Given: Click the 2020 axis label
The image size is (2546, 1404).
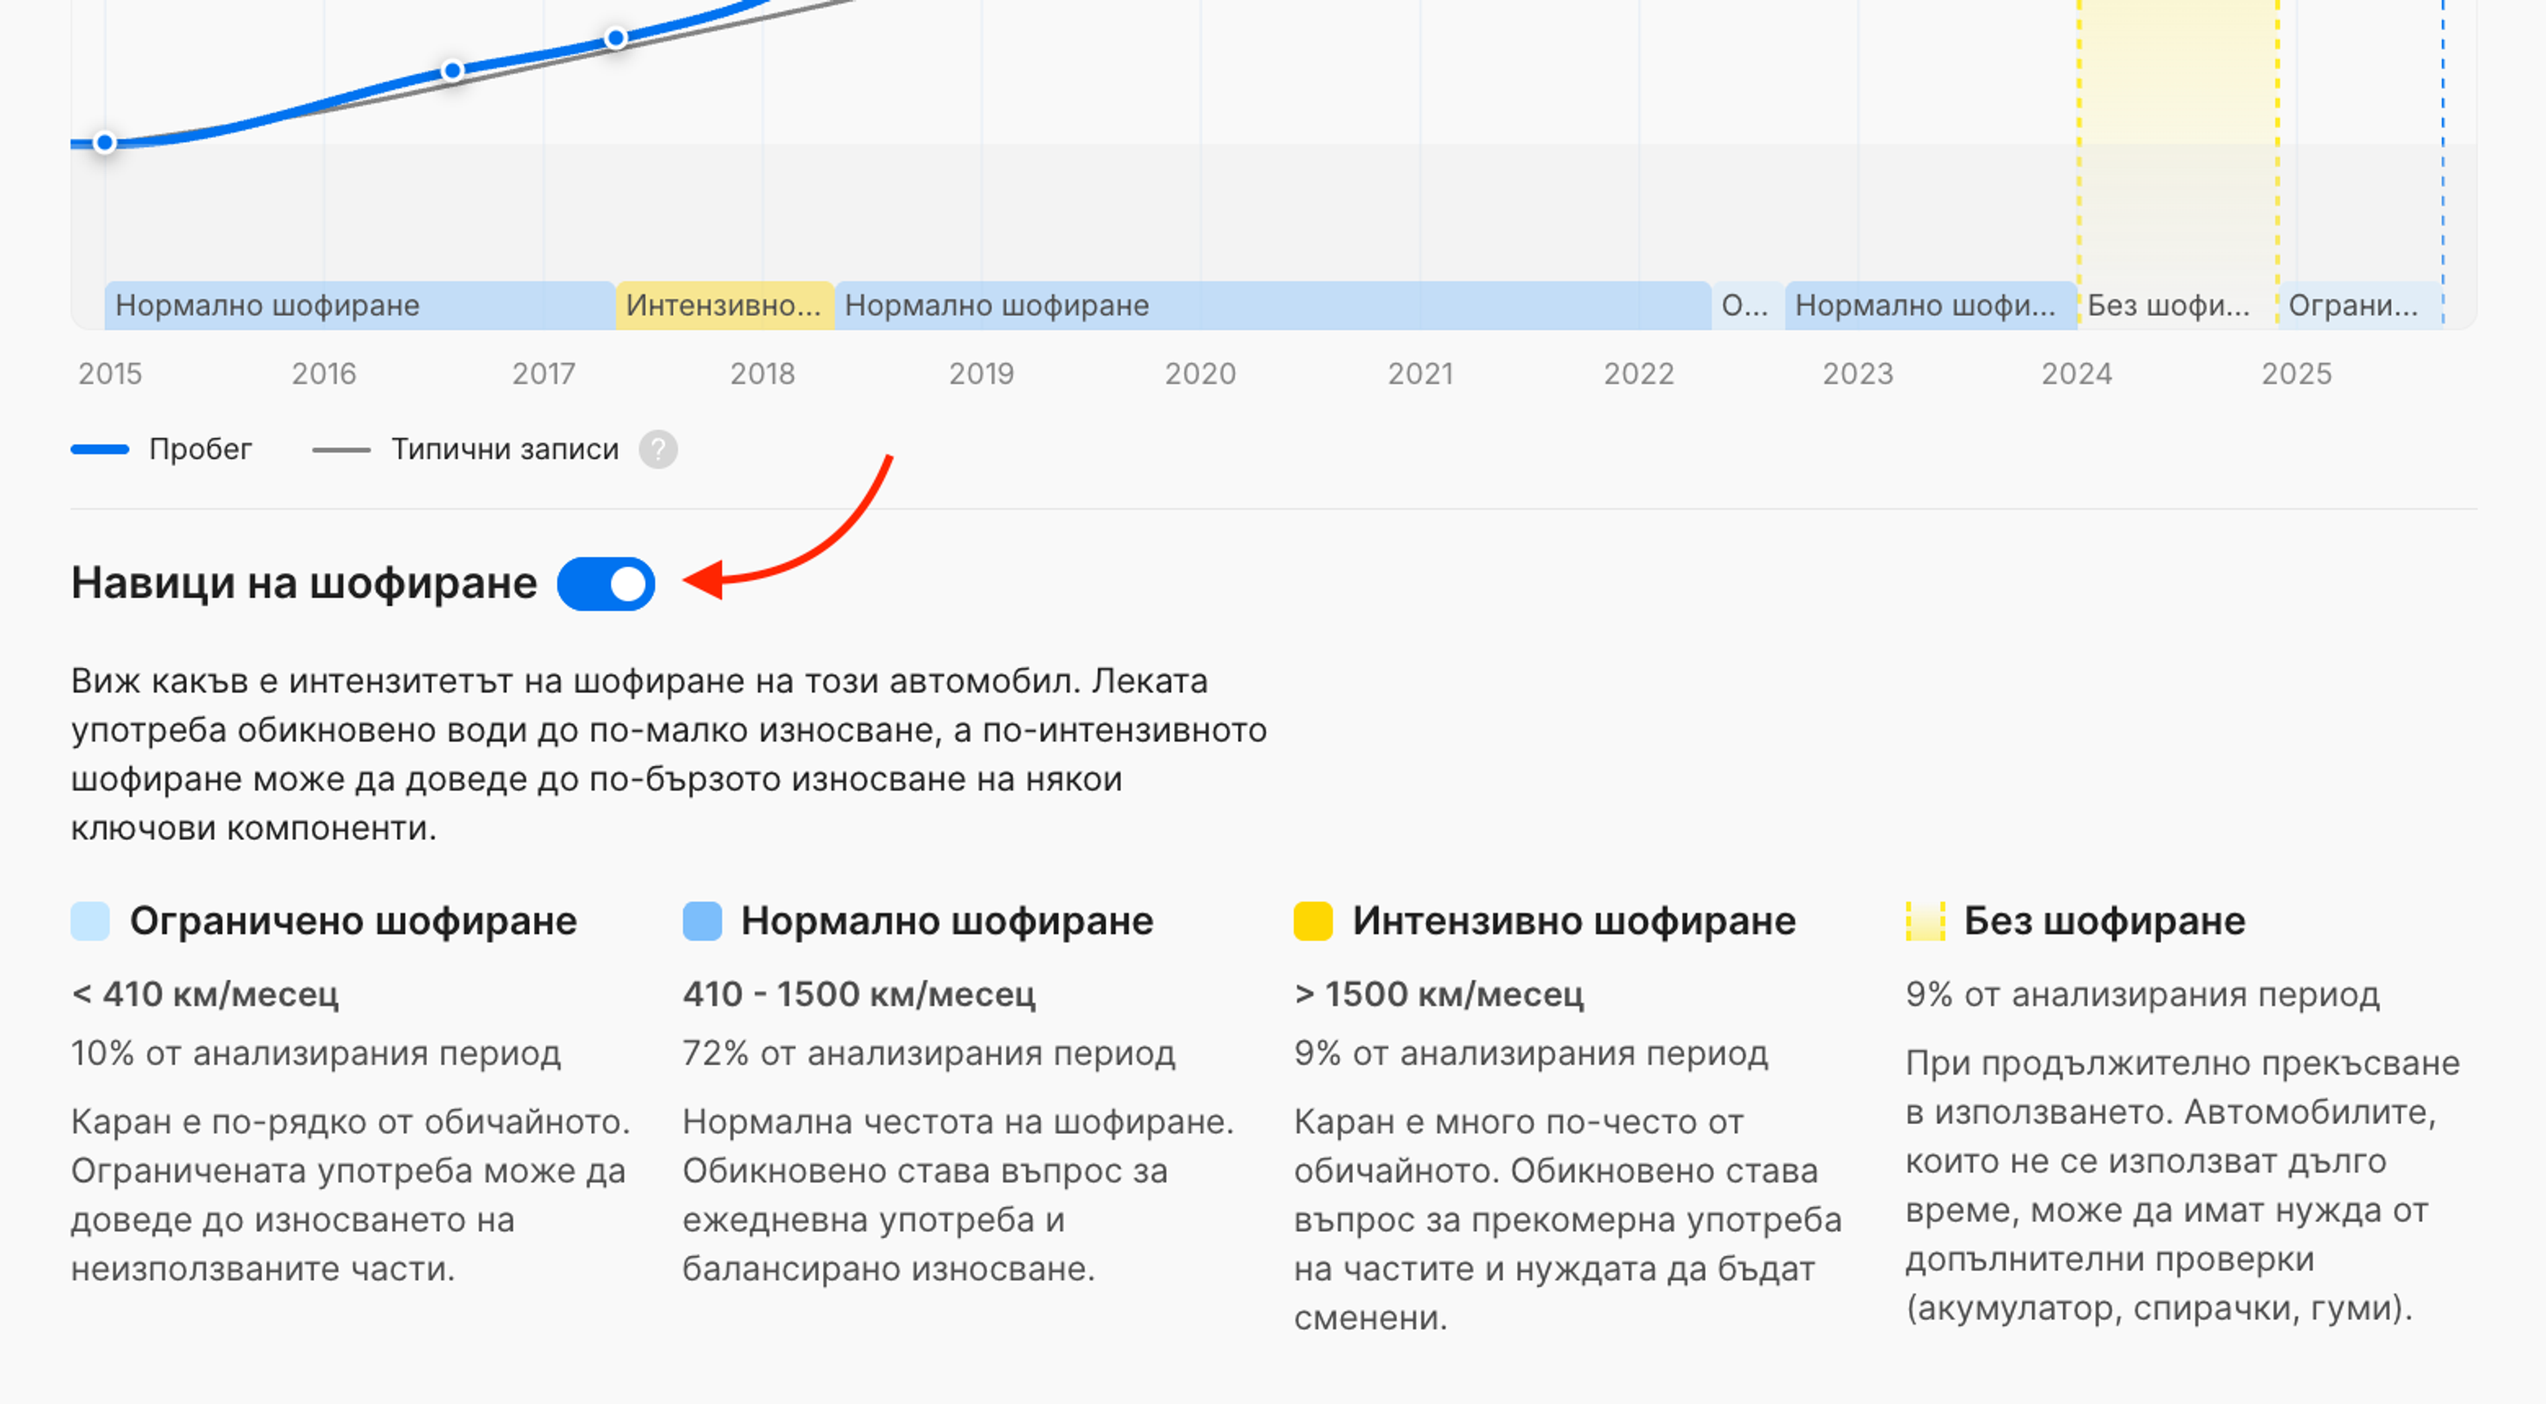Looking at the screenshot, I should point(1201,373).
